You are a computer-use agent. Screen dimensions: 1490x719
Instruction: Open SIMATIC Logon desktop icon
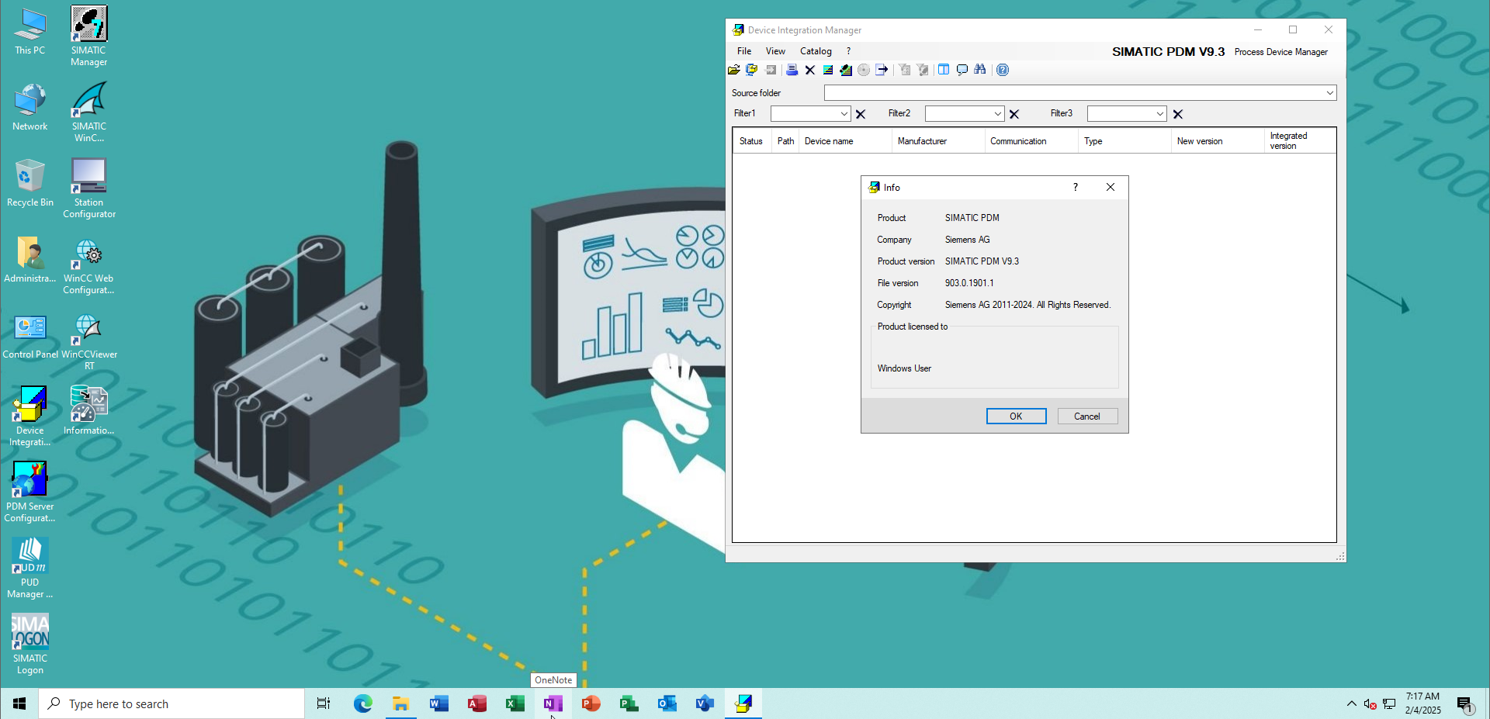pyautogui.click(x=30, y=644)
